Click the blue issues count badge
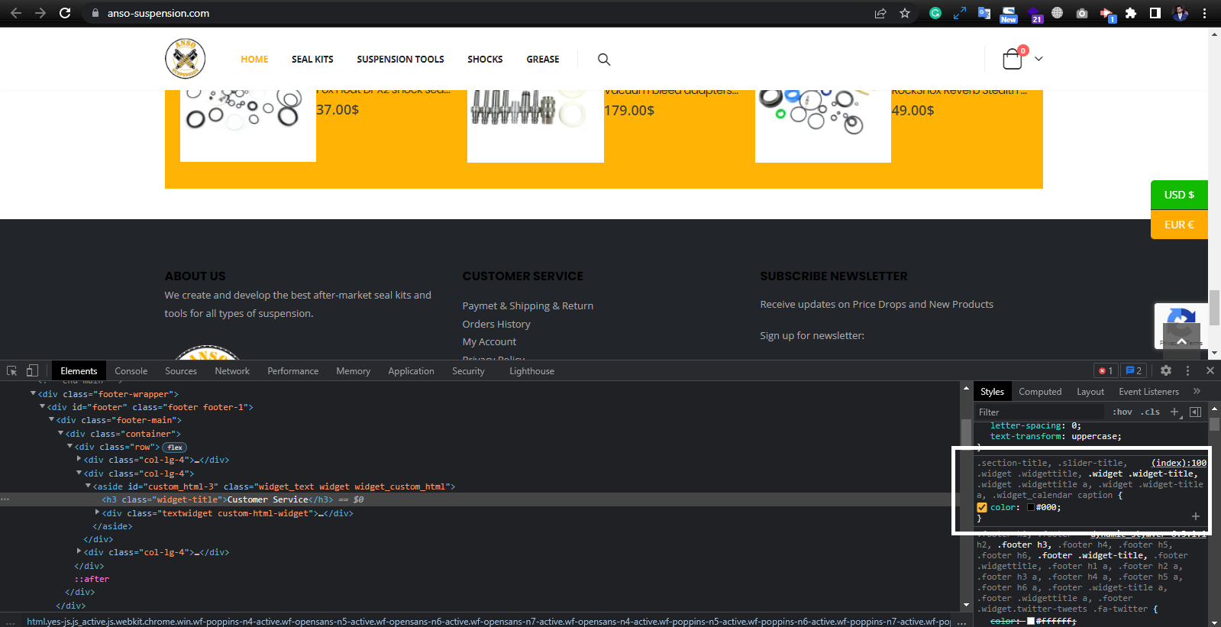This screenshot has height=627, width=1221. tap(1134, 370)
